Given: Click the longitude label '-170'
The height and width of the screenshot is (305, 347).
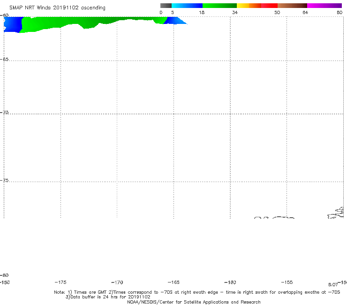Looking at the screenshot, I should [x=117, y=282].
